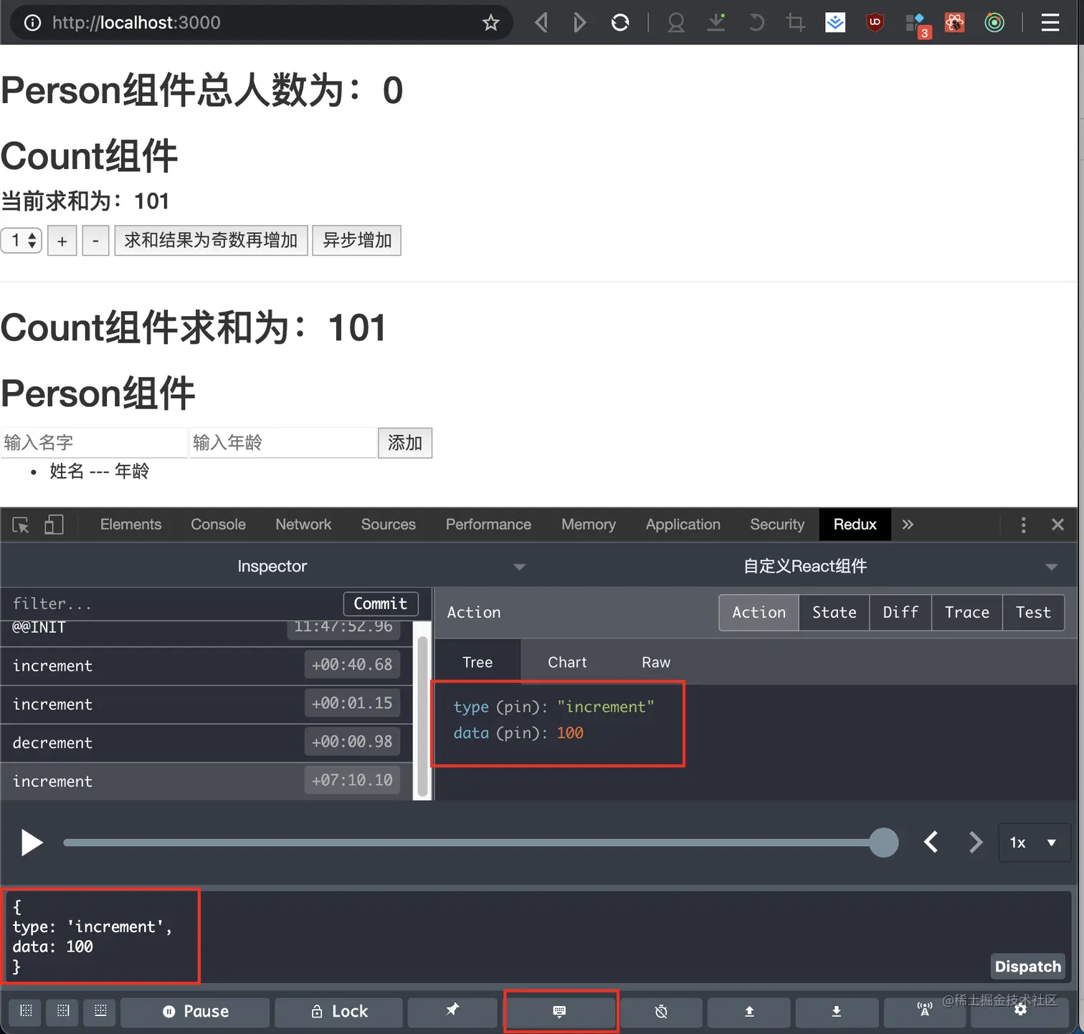Focus the 输入名字 input field
Viewport: 1084px width, 1034px height.
(x=94, y=443)
